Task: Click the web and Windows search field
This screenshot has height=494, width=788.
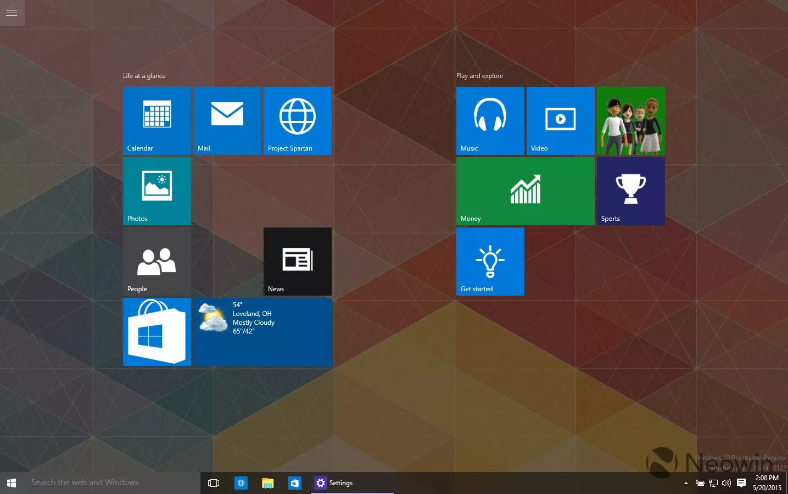Action: (99, 482)
